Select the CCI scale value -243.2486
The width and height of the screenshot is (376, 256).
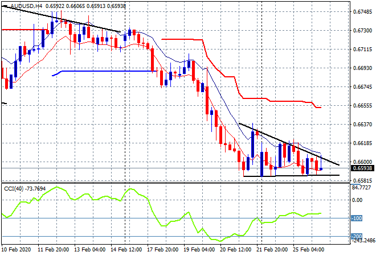pos(363,241)
